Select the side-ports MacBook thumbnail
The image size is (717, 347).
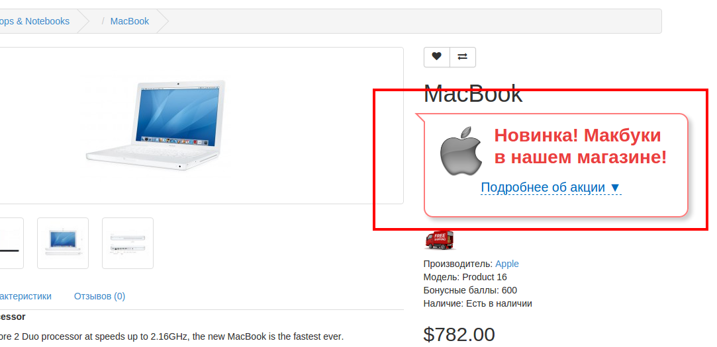[x=128, y=243]
